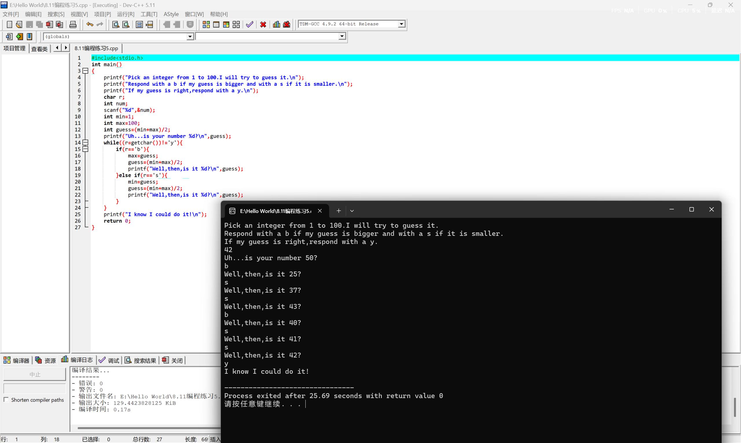Open the TDM-GCC compiler selection dropdown
Viewport: 741px width, 443px height.
(401, 24)
